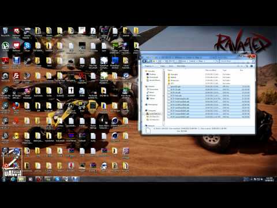The image size is (277, 208).
Task: Select Favorites in the navigation pane
Action: [x=151, y=71]
